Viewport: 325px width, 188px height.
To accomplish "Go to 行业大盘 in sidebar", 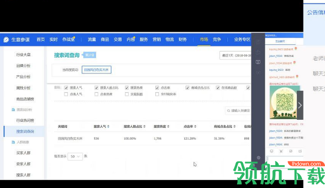I will (24, 55).
